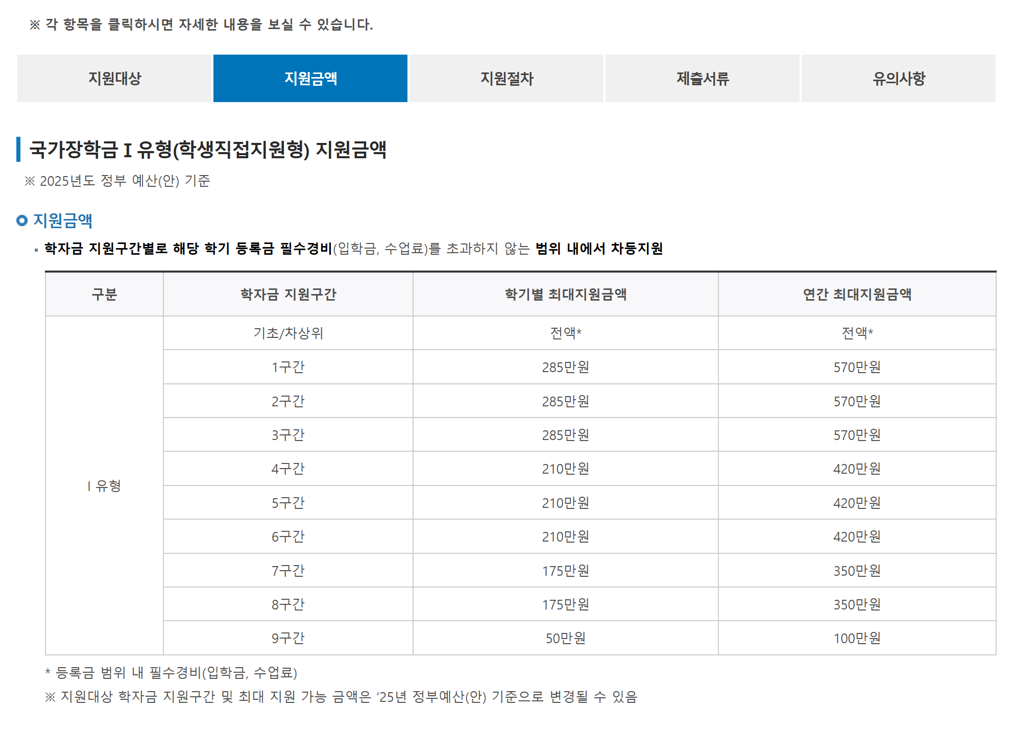Click the 2025년도 정부 예산(안) 기준 note
The image size is (1012, 733).
(x=117, y=181)
